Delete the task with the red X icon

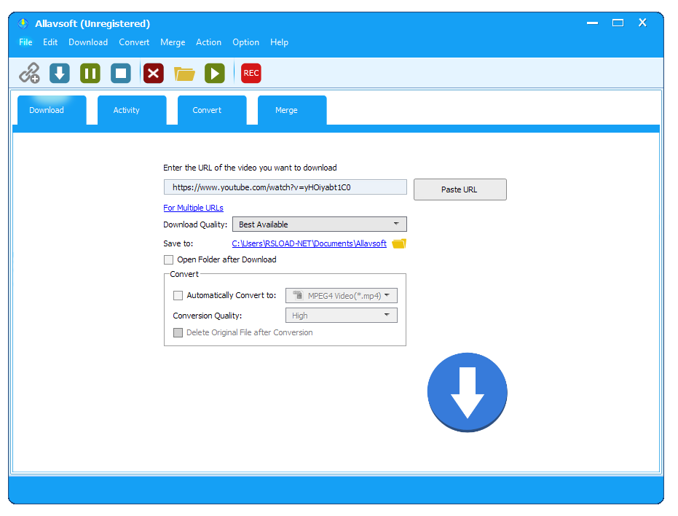click(154, 73)
